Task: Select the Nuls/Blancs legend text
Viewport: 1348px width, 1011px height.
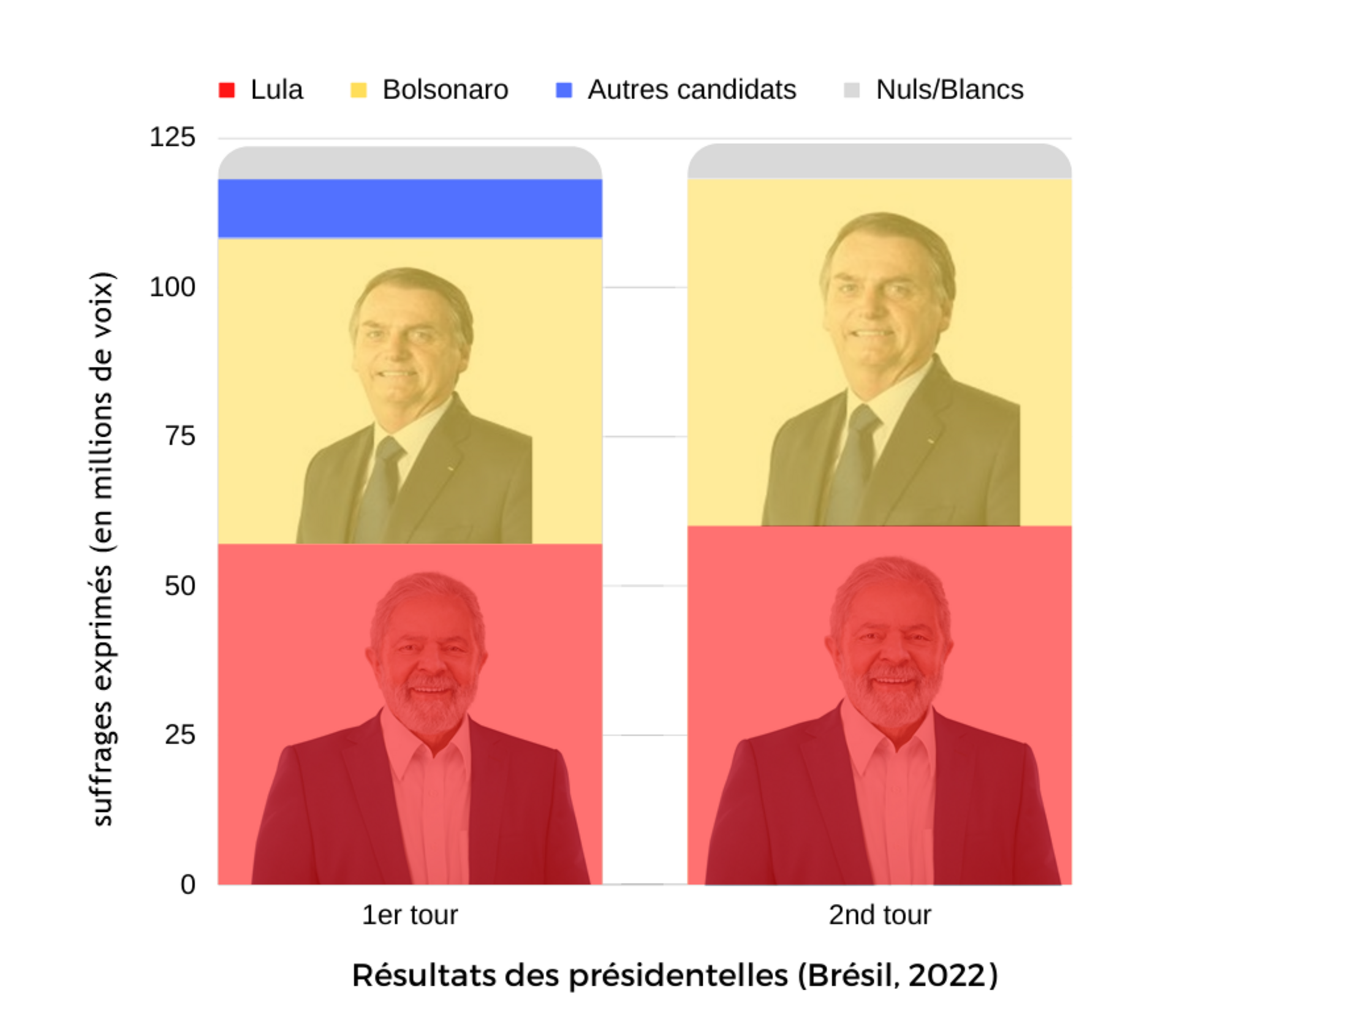Action: pyautogui.click(x=950, y=89)
